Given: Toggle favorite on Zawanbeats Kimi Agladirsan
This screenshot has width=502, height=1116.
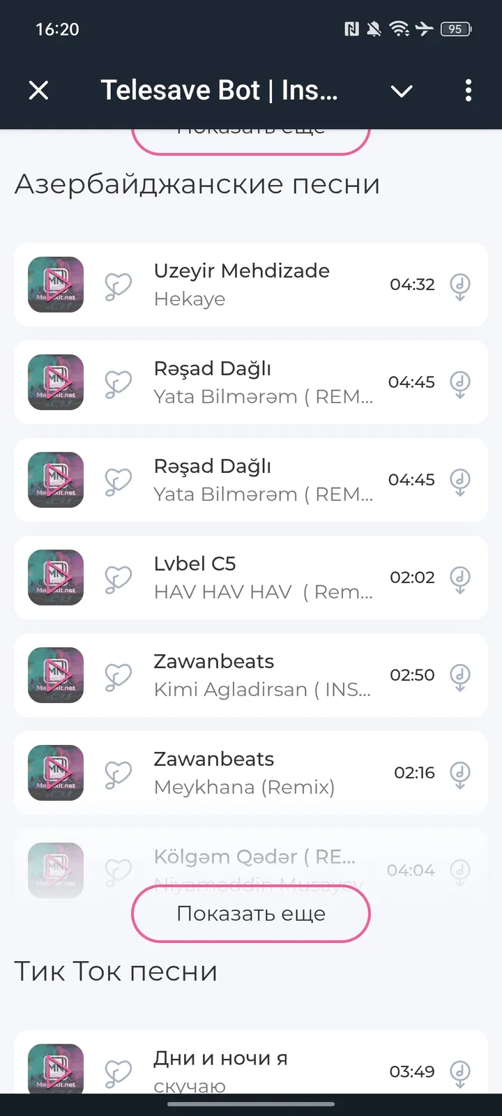Looking at the screenshot, I should tap(118, 676).
